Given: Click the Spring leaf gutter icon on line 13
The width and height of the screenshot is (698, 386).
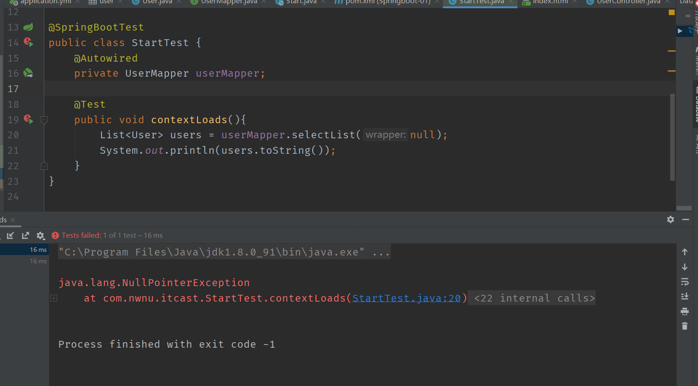Looking at the screenshot, I should click(28, 27).
